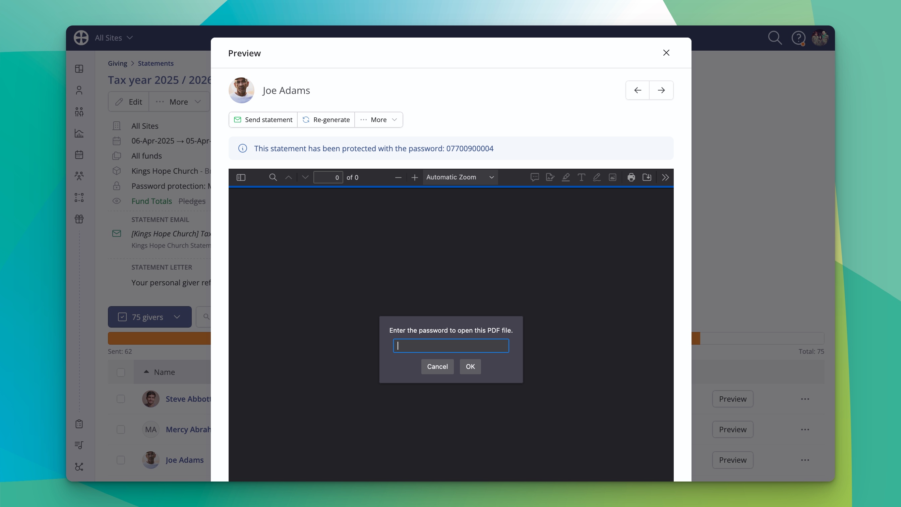Viewport: 901px width, 507px height.
Task: Preview Joe Adams's statement
Action: click(732, 460)
